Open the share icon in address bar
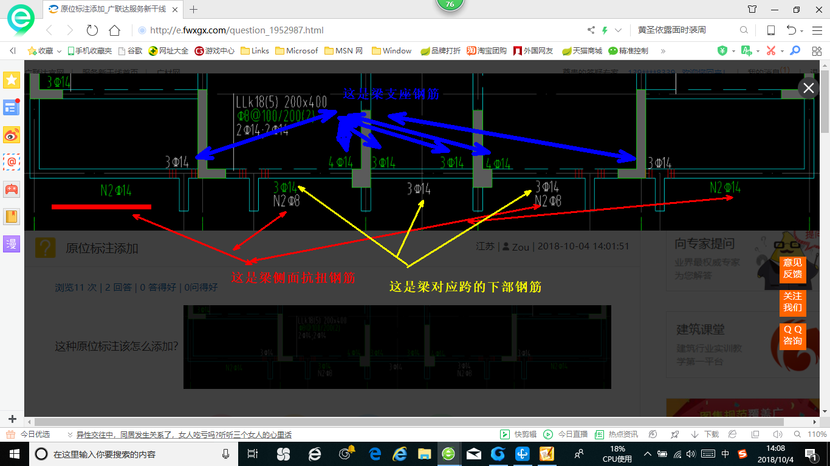830x466 pixels. pos(591,30)
